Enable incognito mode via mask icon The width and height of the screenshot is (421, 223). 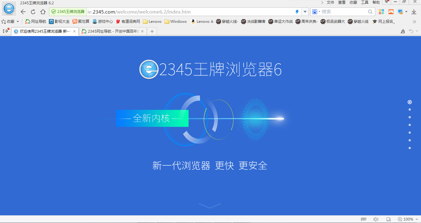(x=364, y=219)
